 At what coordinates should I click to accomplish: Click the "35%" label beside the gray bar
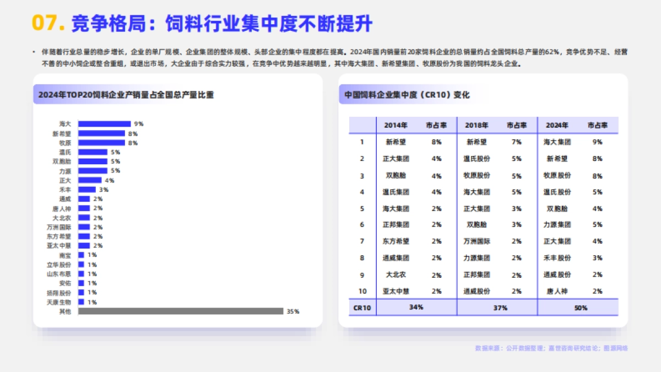[292, 311]
